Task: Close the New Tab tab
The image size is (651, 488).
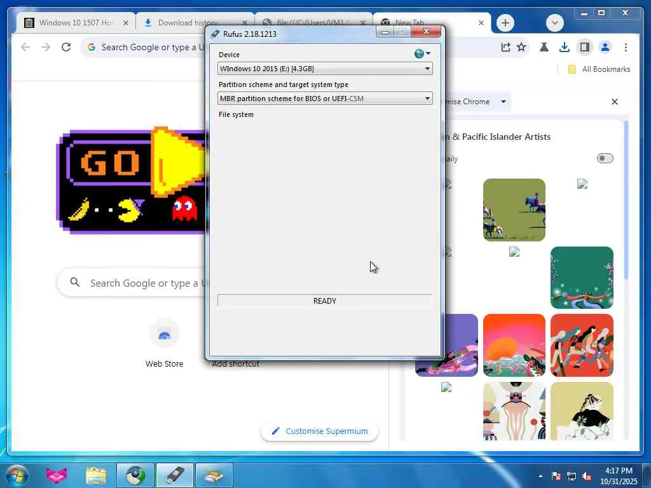Action: (481, 23)
